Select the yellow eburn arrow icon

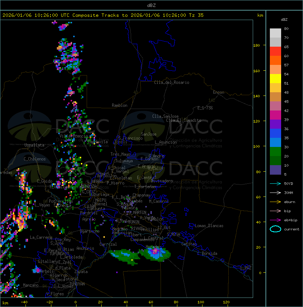tap(276, 202)
